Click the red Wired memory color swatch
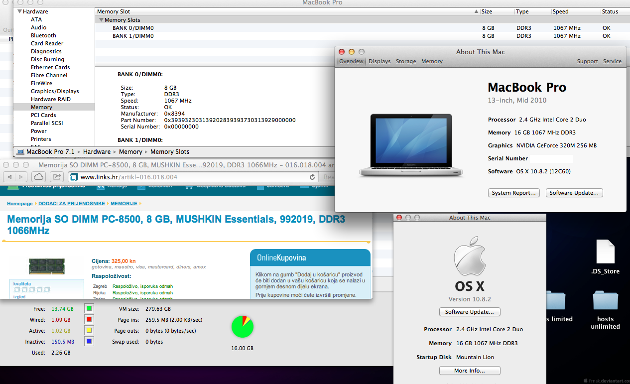Screen dimensions: 630x384 tap(89, 320)
